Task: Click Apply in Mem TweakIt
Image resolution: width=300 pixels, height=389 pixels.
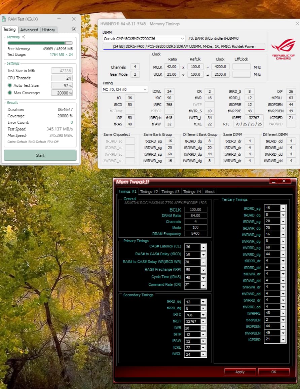Action: click(x=240, y=372)
